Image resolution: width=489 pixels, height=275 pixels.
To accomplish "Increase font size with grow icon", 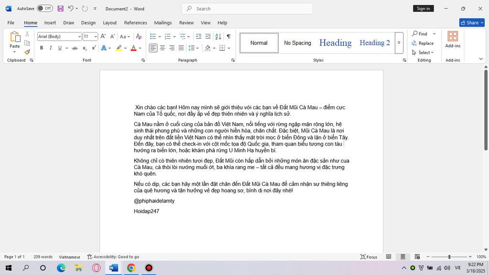I will pyautogui.click(x=103, y=36).
